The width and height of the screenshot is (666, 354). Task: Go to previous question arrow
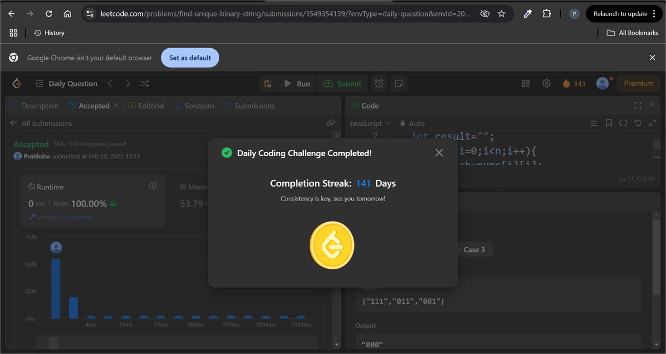coord(110,84)
